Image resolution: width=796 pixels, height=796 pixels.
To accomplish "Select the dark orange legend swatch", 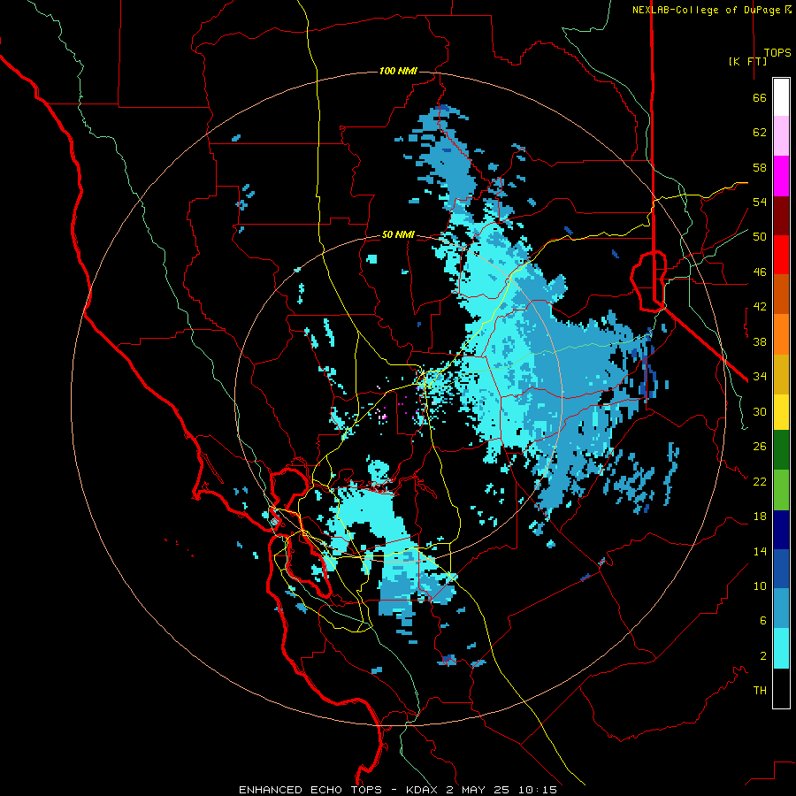I will pyautogui.click(x=781, y=295).
